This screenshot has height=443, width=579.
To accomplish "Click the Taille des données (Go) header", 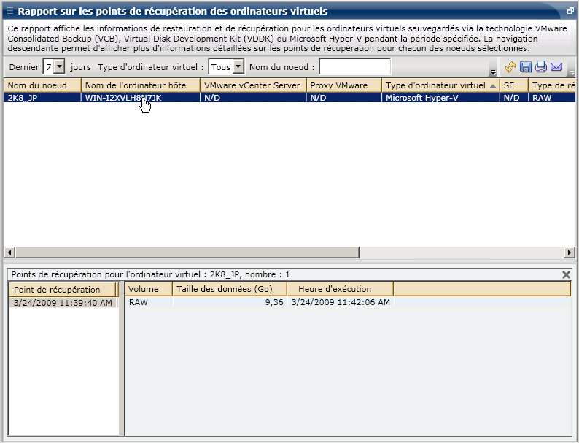I will (230, 289).
